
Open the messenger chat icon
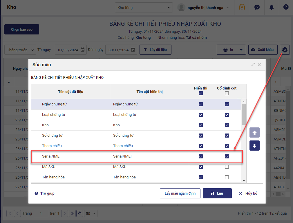257,8
